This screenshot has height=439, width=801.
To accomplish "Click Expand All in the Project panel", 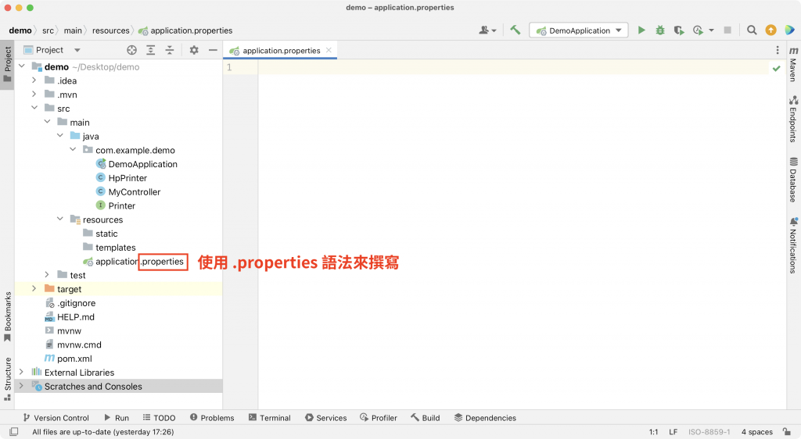I will (151, 50).
